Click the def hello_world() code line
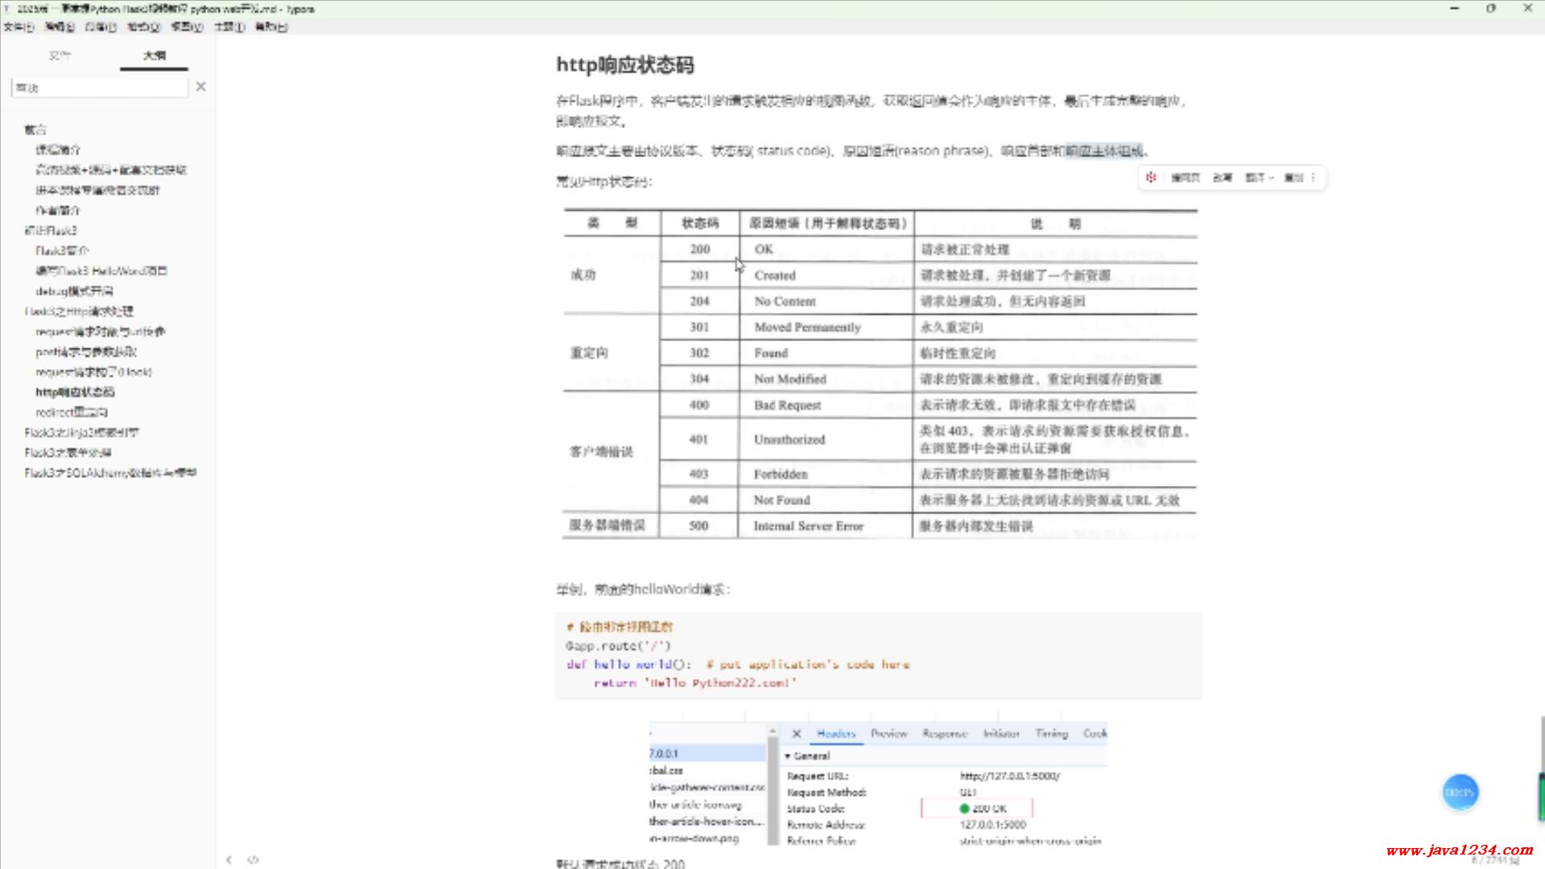 (x=738, y=664)
